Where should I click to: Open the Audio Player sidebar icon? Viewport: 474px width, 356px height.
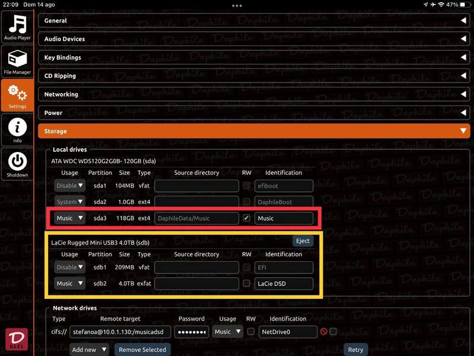[x=17, y=27]
